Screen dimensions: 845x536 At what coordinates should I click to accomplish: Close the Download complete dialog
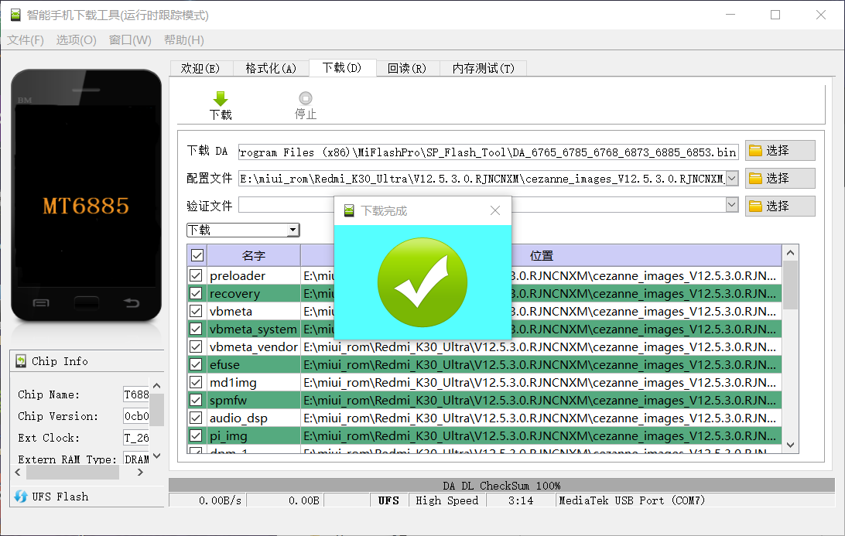[495, 210]
